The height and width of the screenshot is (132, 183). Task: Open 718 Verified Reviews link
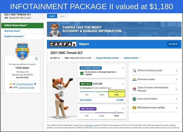point(24,84)
